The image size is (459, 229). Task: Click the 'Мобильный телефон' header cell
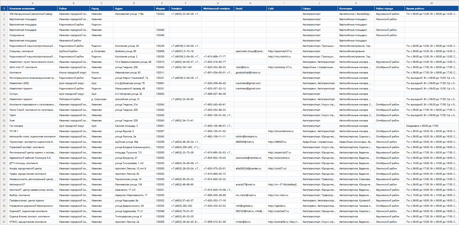pyautogui.click(x=218, y=9)
